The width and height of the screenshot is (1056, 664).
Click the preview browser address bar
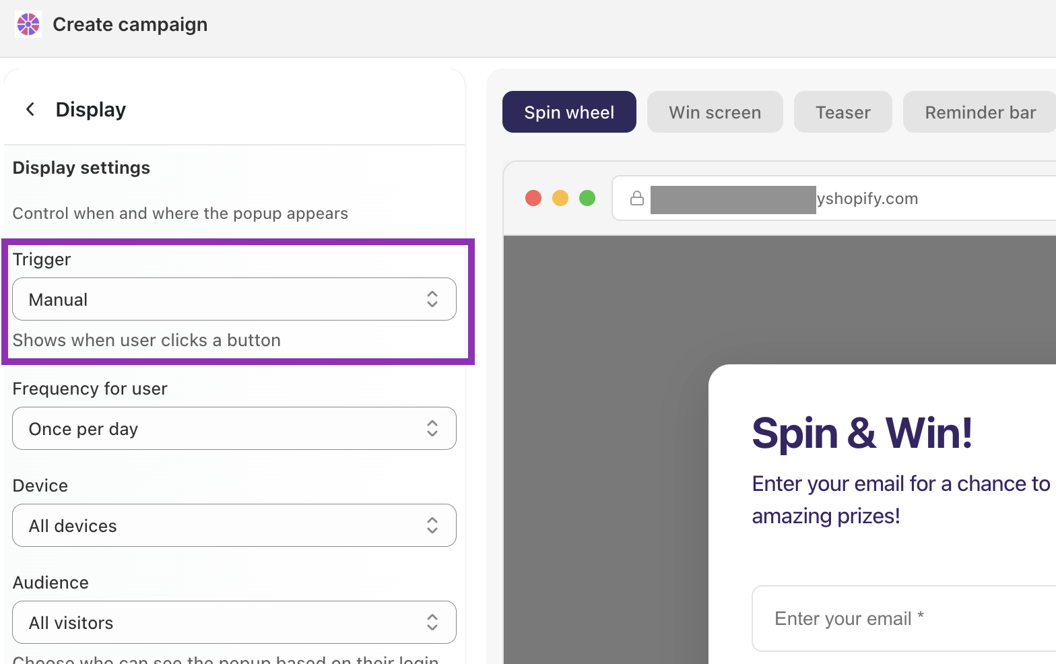coord(834,198)
